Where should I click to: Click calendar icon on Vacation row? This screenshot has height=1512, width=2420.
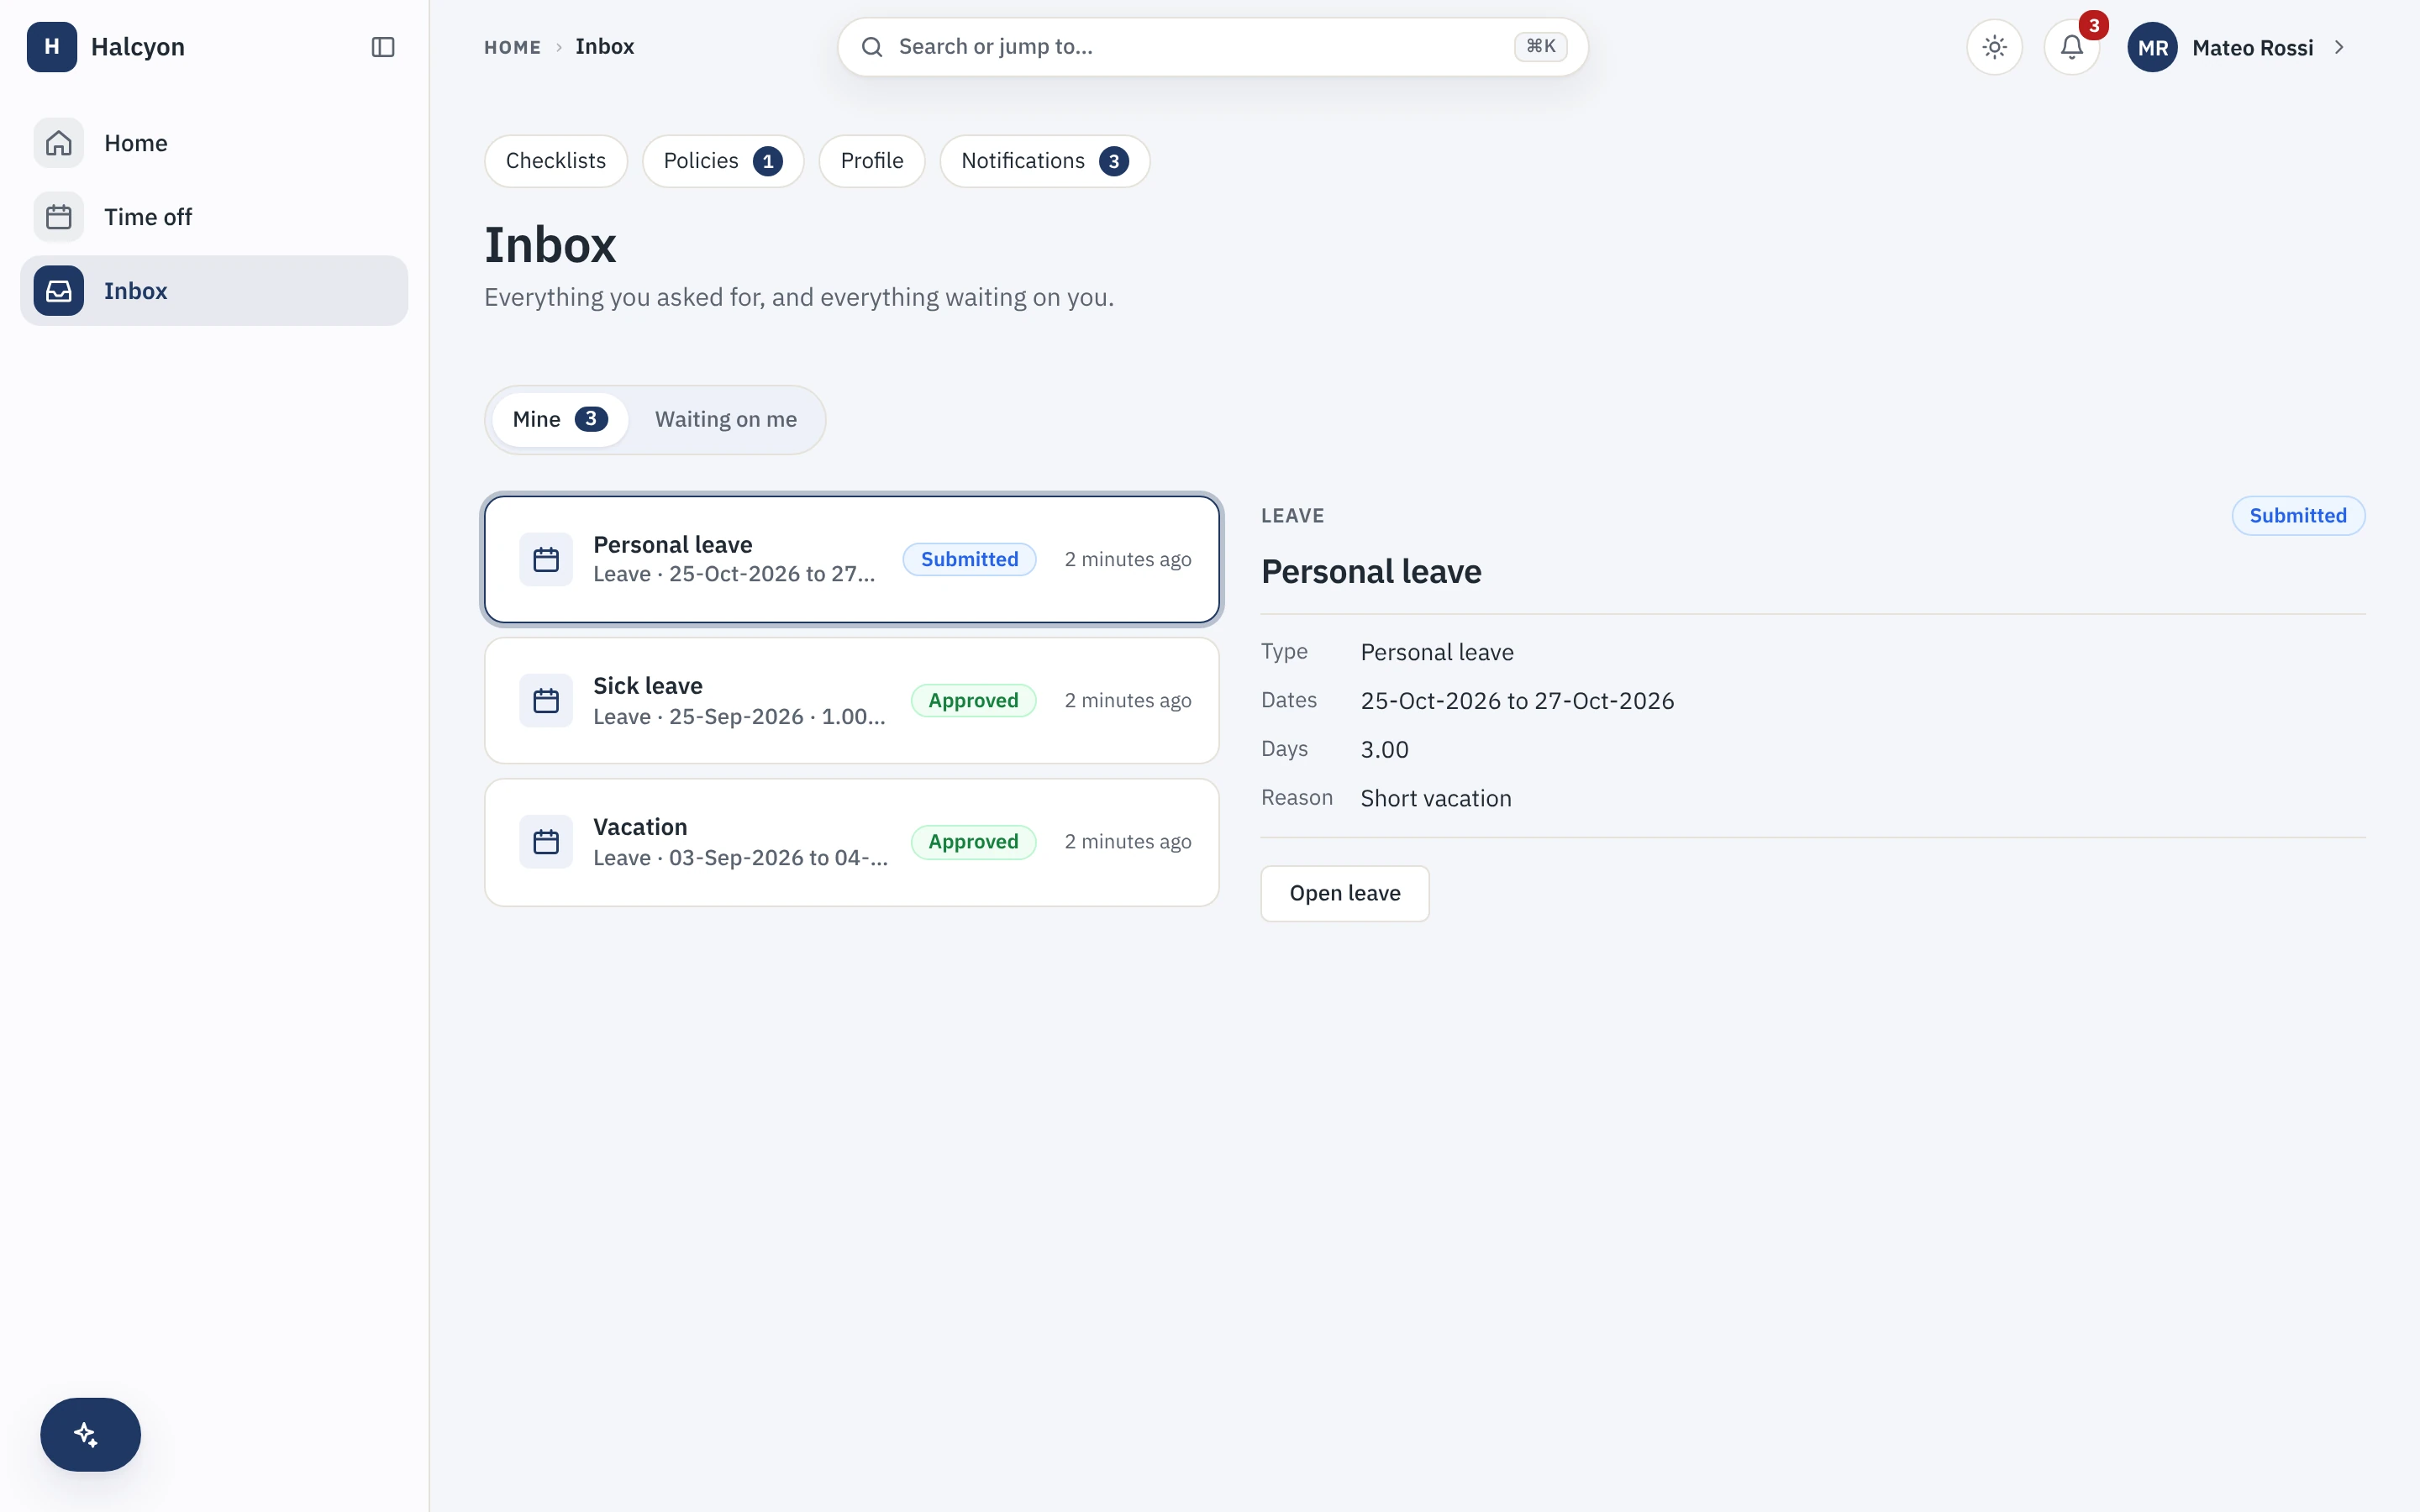(x=546, y=842)
